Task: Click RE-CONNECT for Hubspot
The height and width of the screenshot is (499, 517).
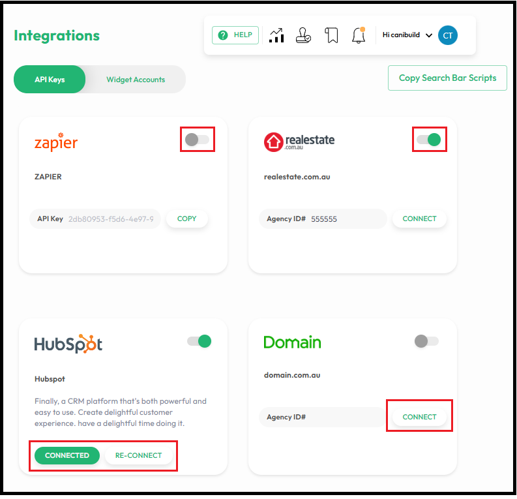Action: pos(138,455)
